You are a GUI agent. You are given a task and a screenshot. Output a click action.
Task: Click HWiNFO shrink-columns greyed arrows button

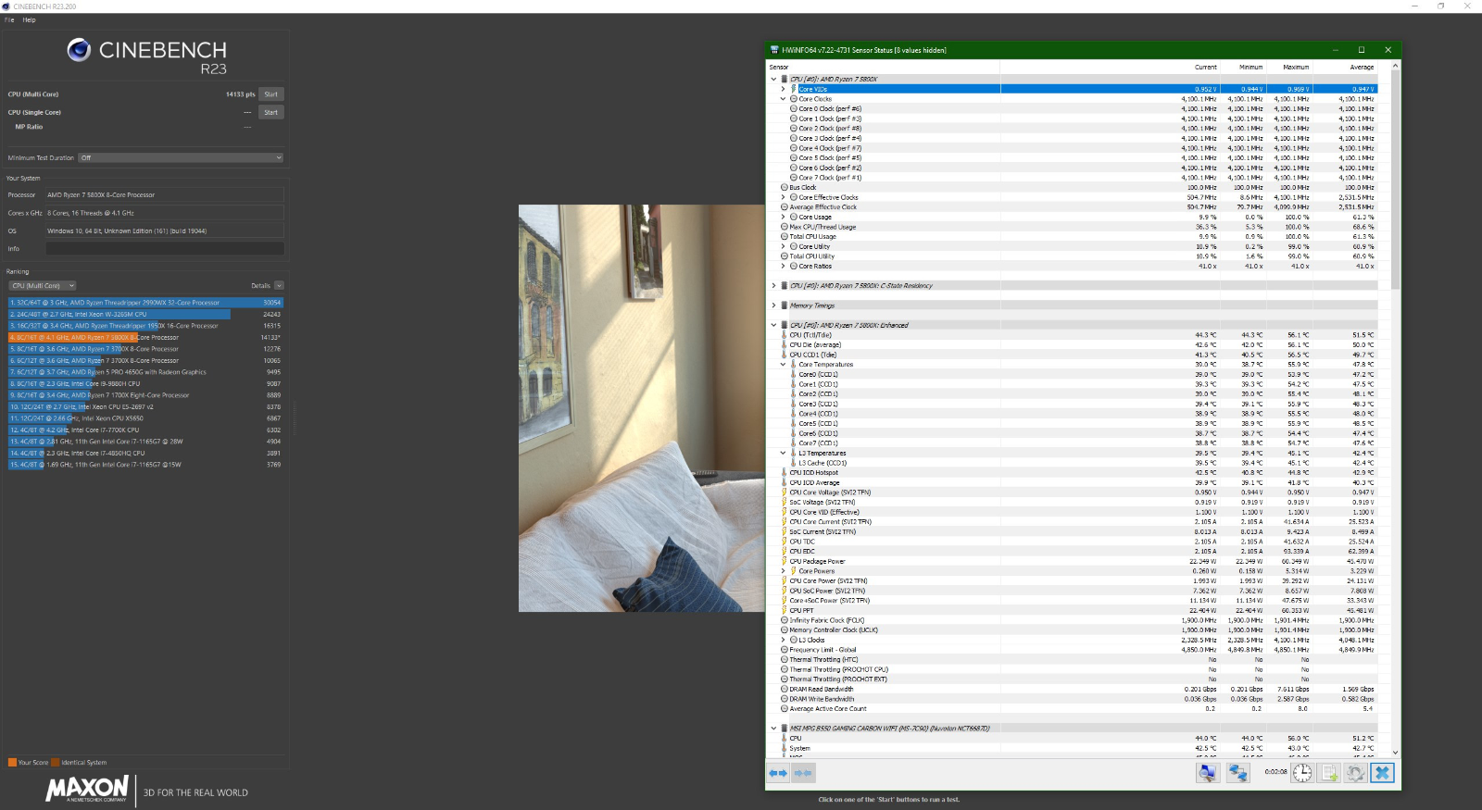[x=803, y=773]
